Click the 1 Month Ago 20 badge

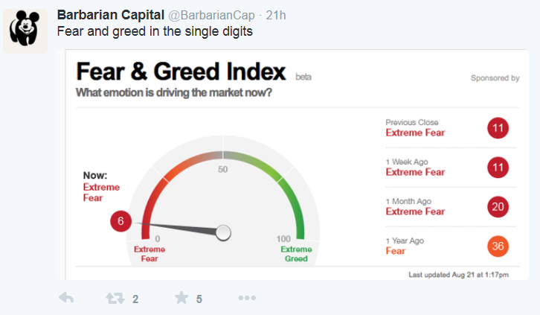[498, 206]
